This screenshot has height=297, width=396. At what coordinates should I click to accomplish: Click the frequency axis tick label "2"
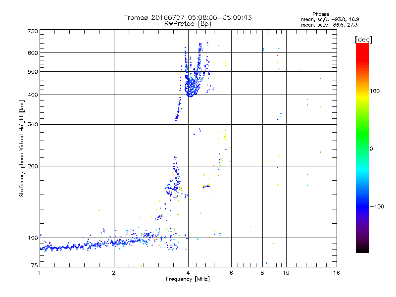[114, 273]
